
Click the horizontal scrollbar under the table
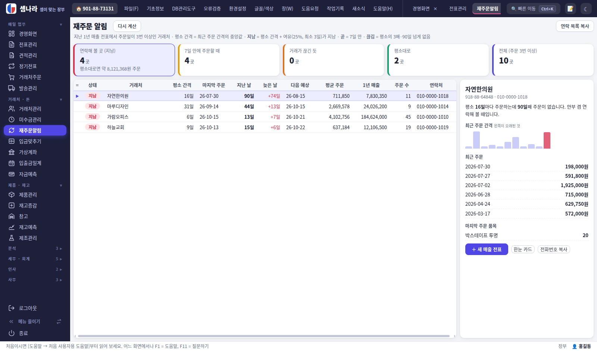pyautogui.click(x=263, y=336)
